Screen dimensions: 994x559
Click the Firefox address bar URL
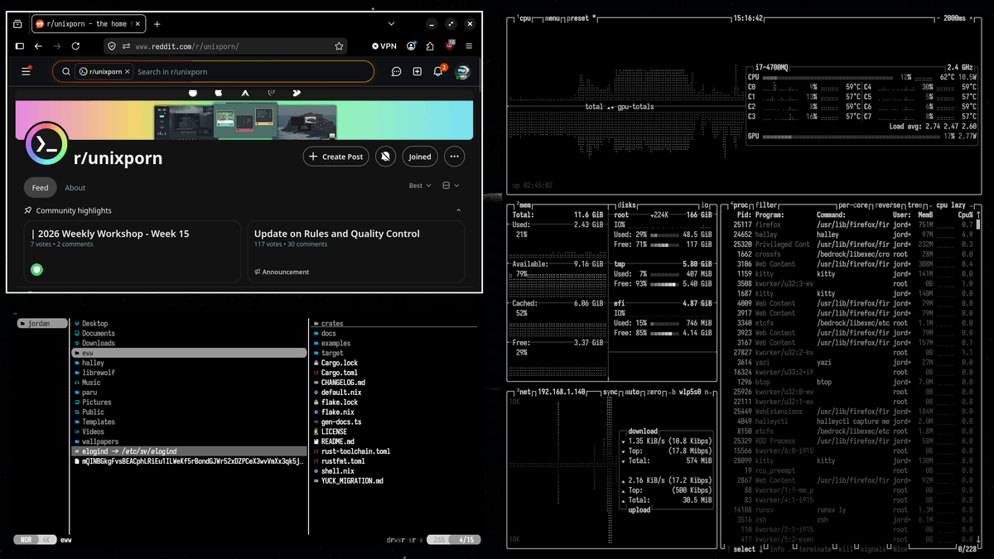pyautogui.click(x=187, y=46)
